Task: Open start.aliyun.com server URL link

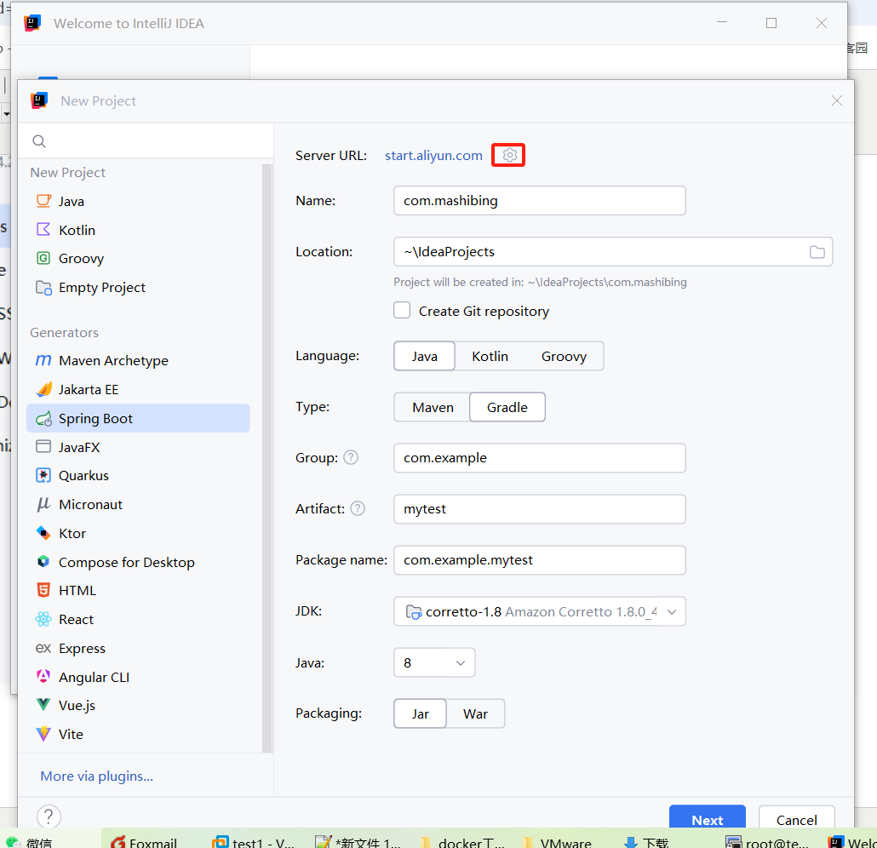Action: [433, 156]
